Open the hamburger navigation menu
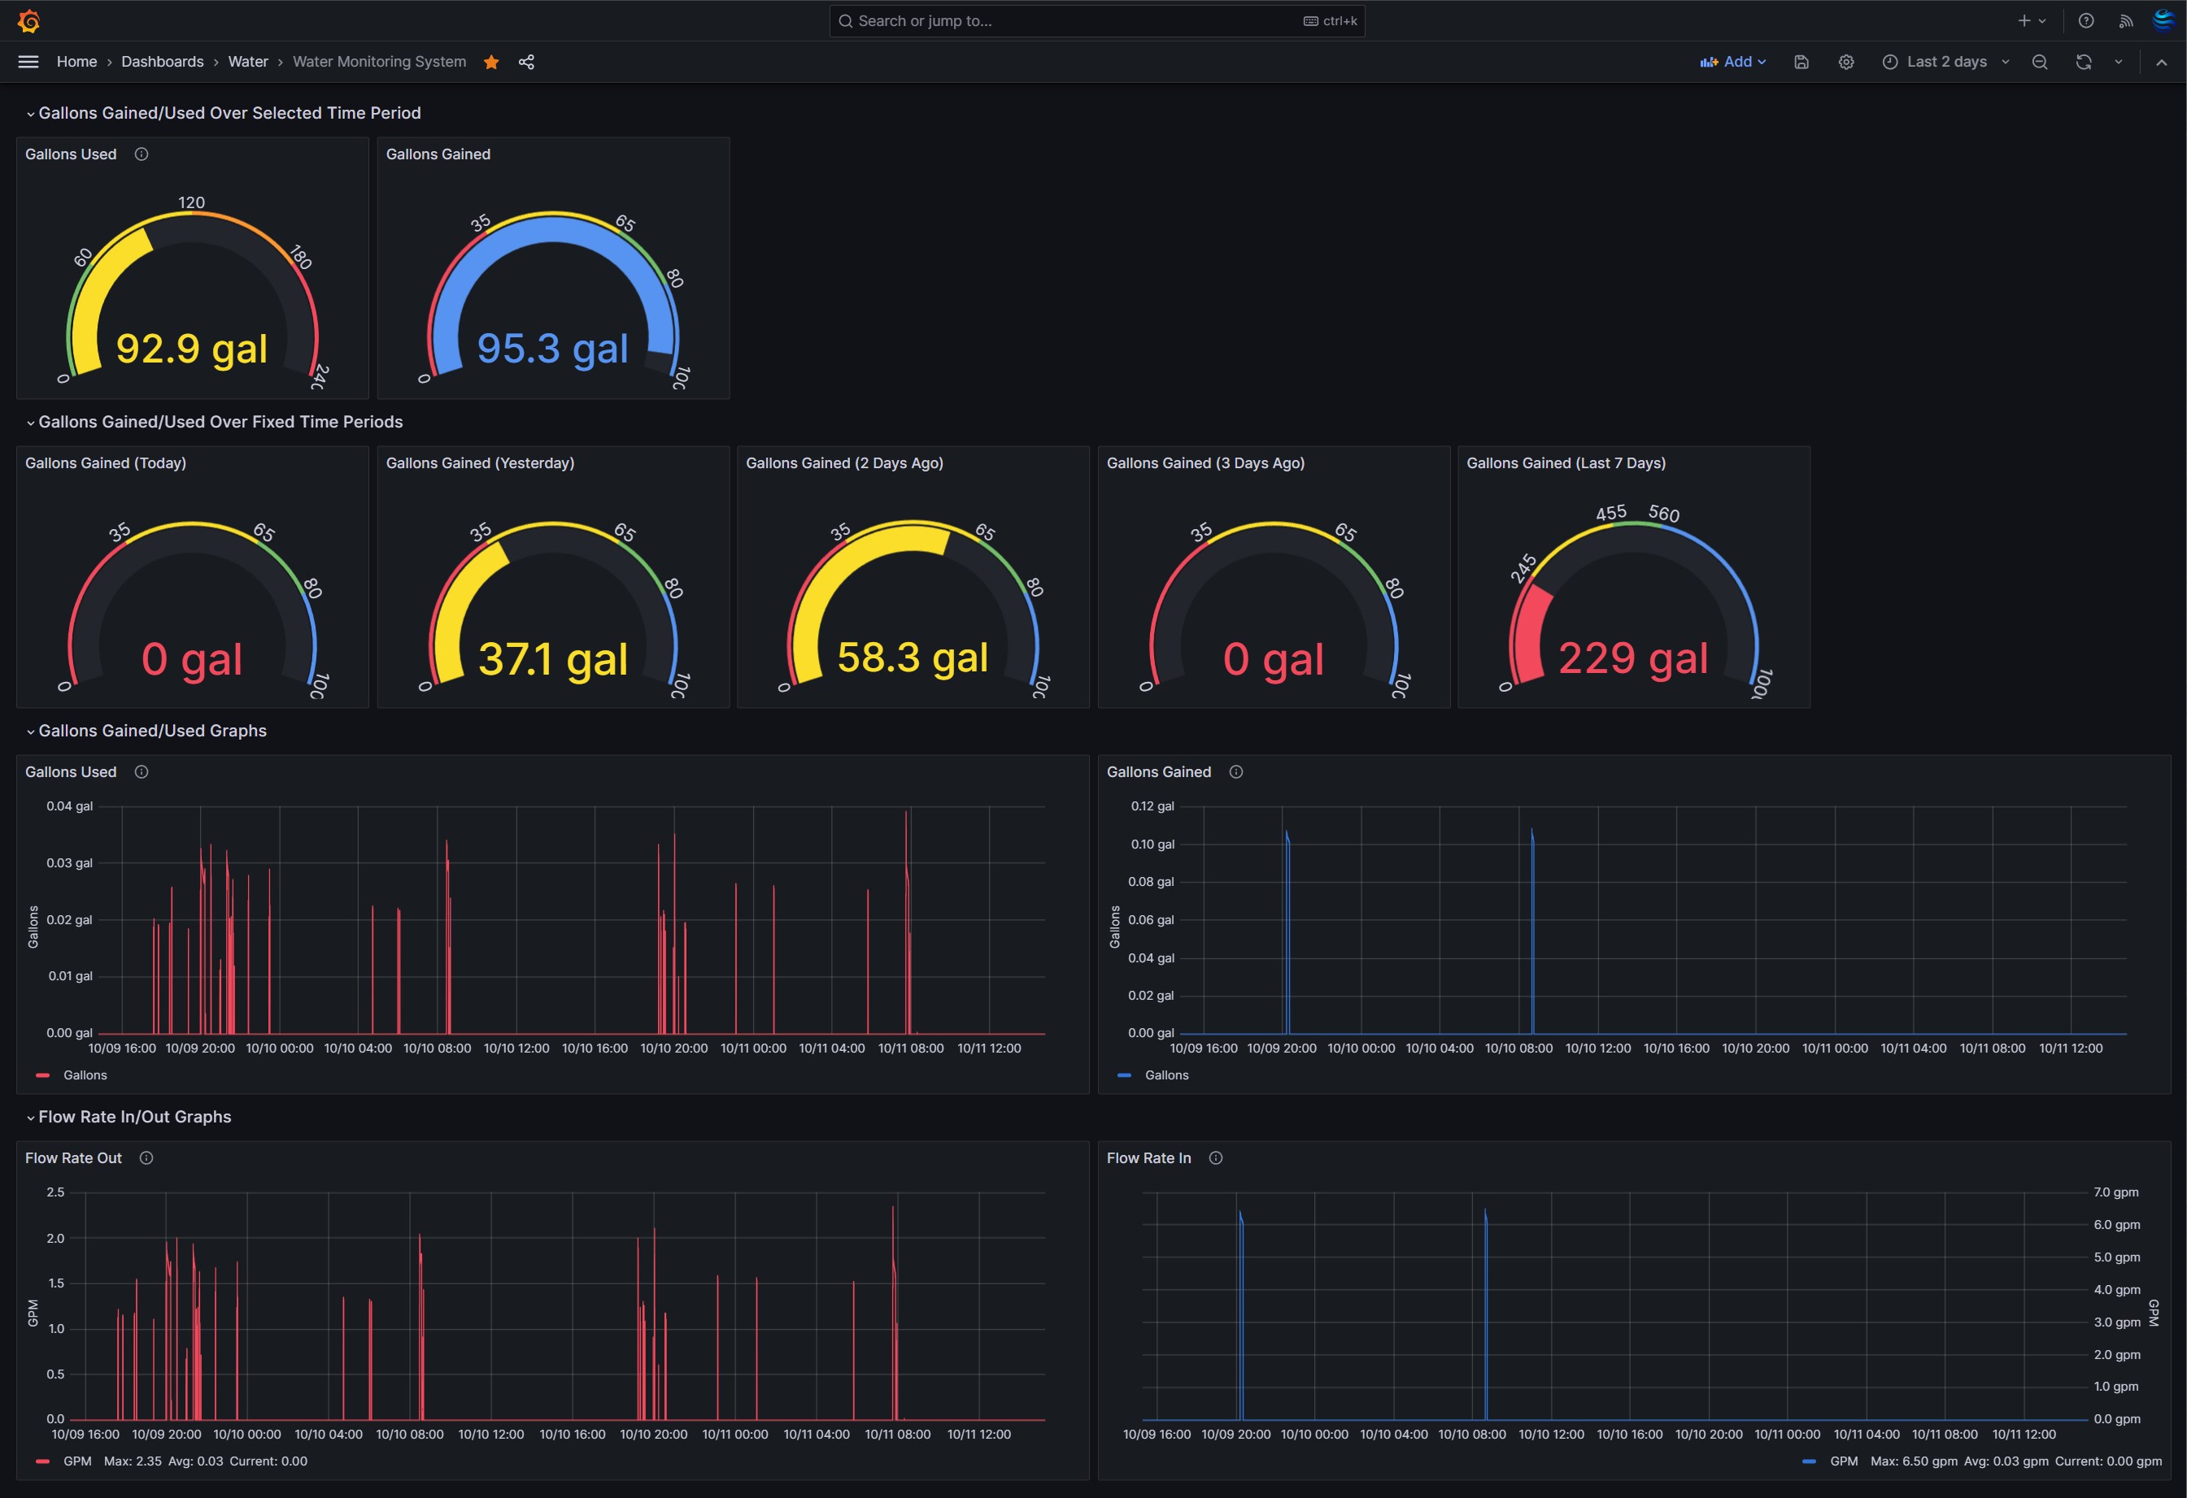 pyautogui.click(x=28, y=62)
